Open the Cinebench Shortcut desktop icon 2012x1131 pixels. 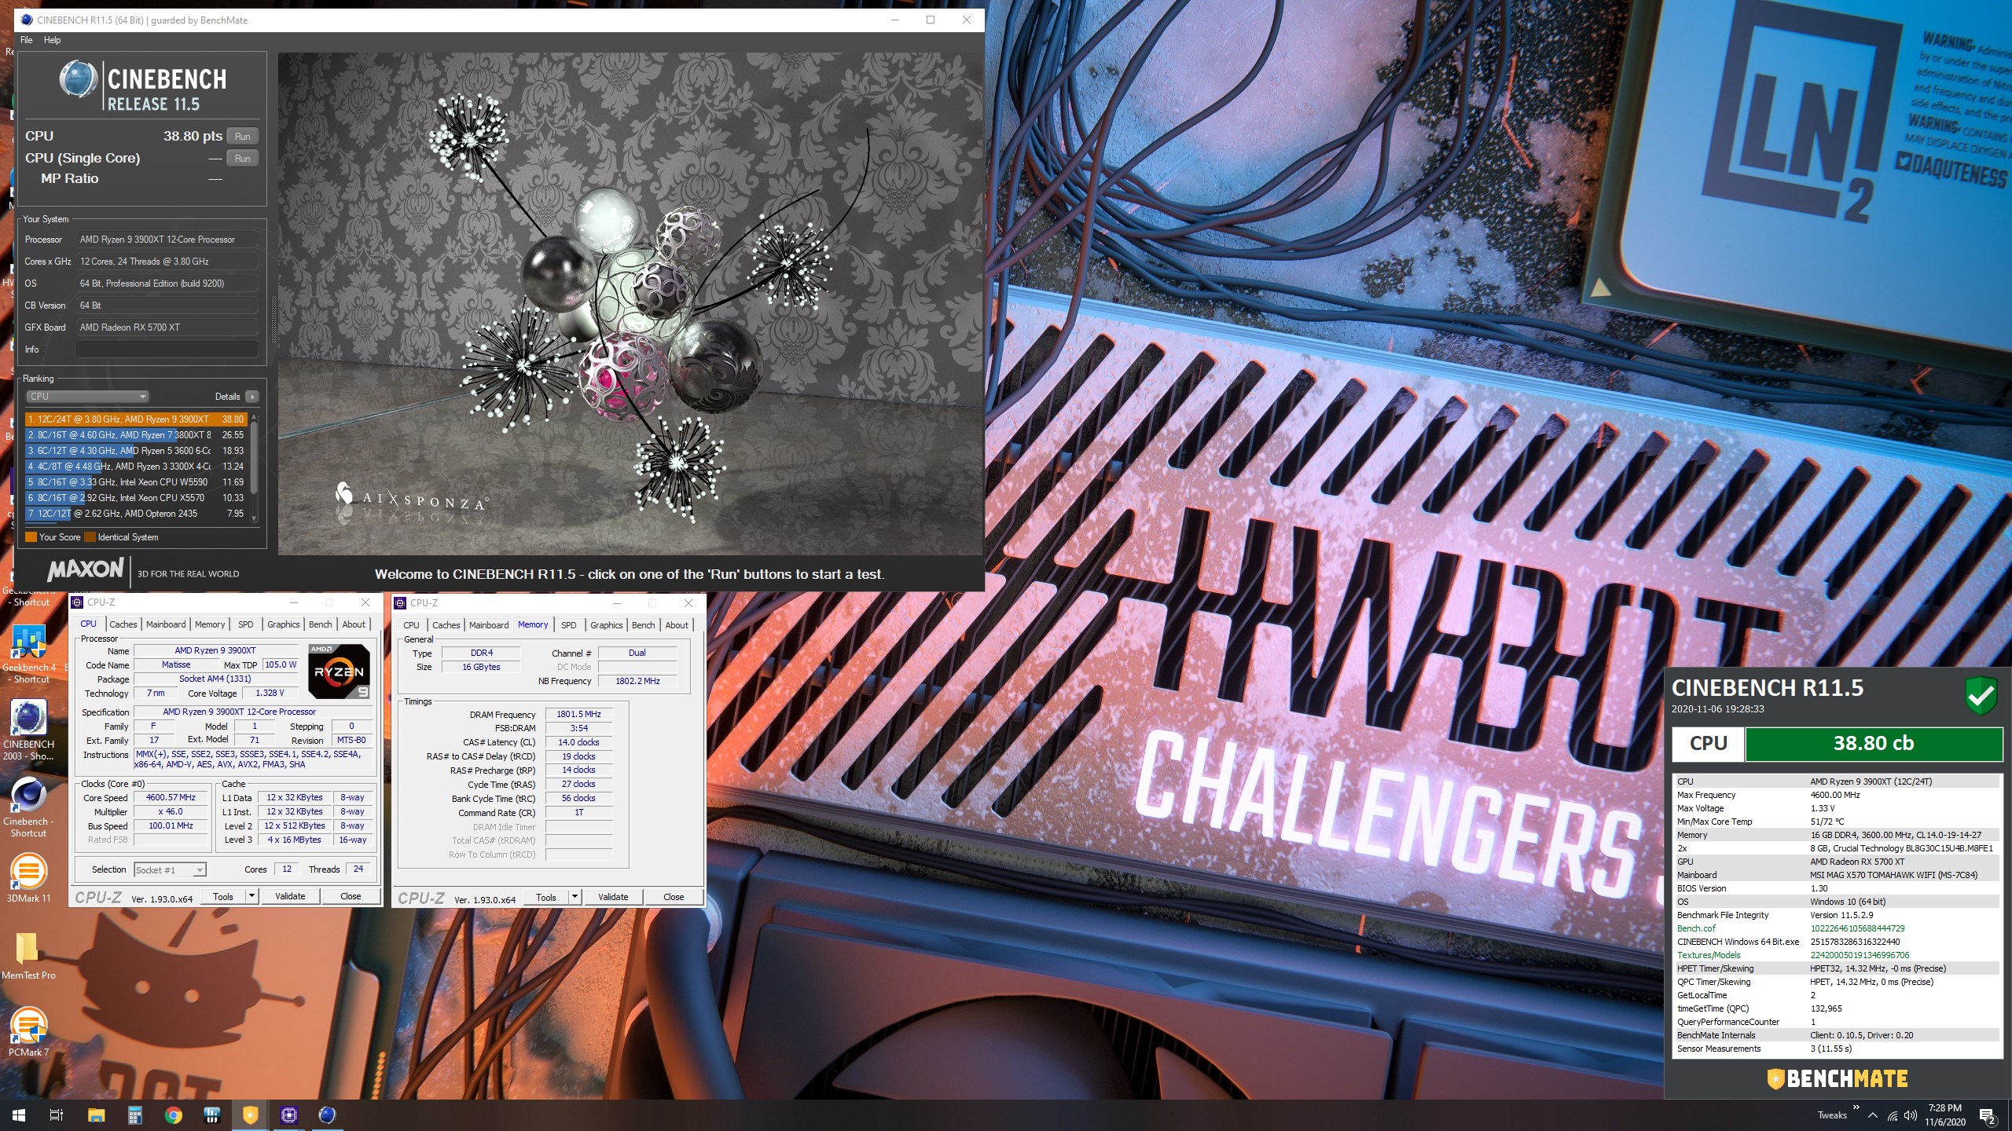28,807
